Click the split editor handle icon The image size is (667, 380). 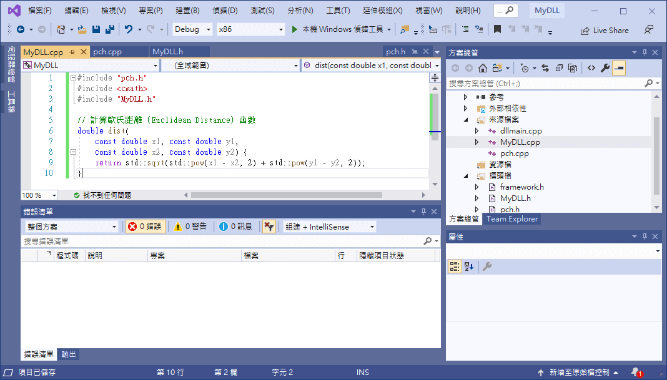click(x=435, y=78)
